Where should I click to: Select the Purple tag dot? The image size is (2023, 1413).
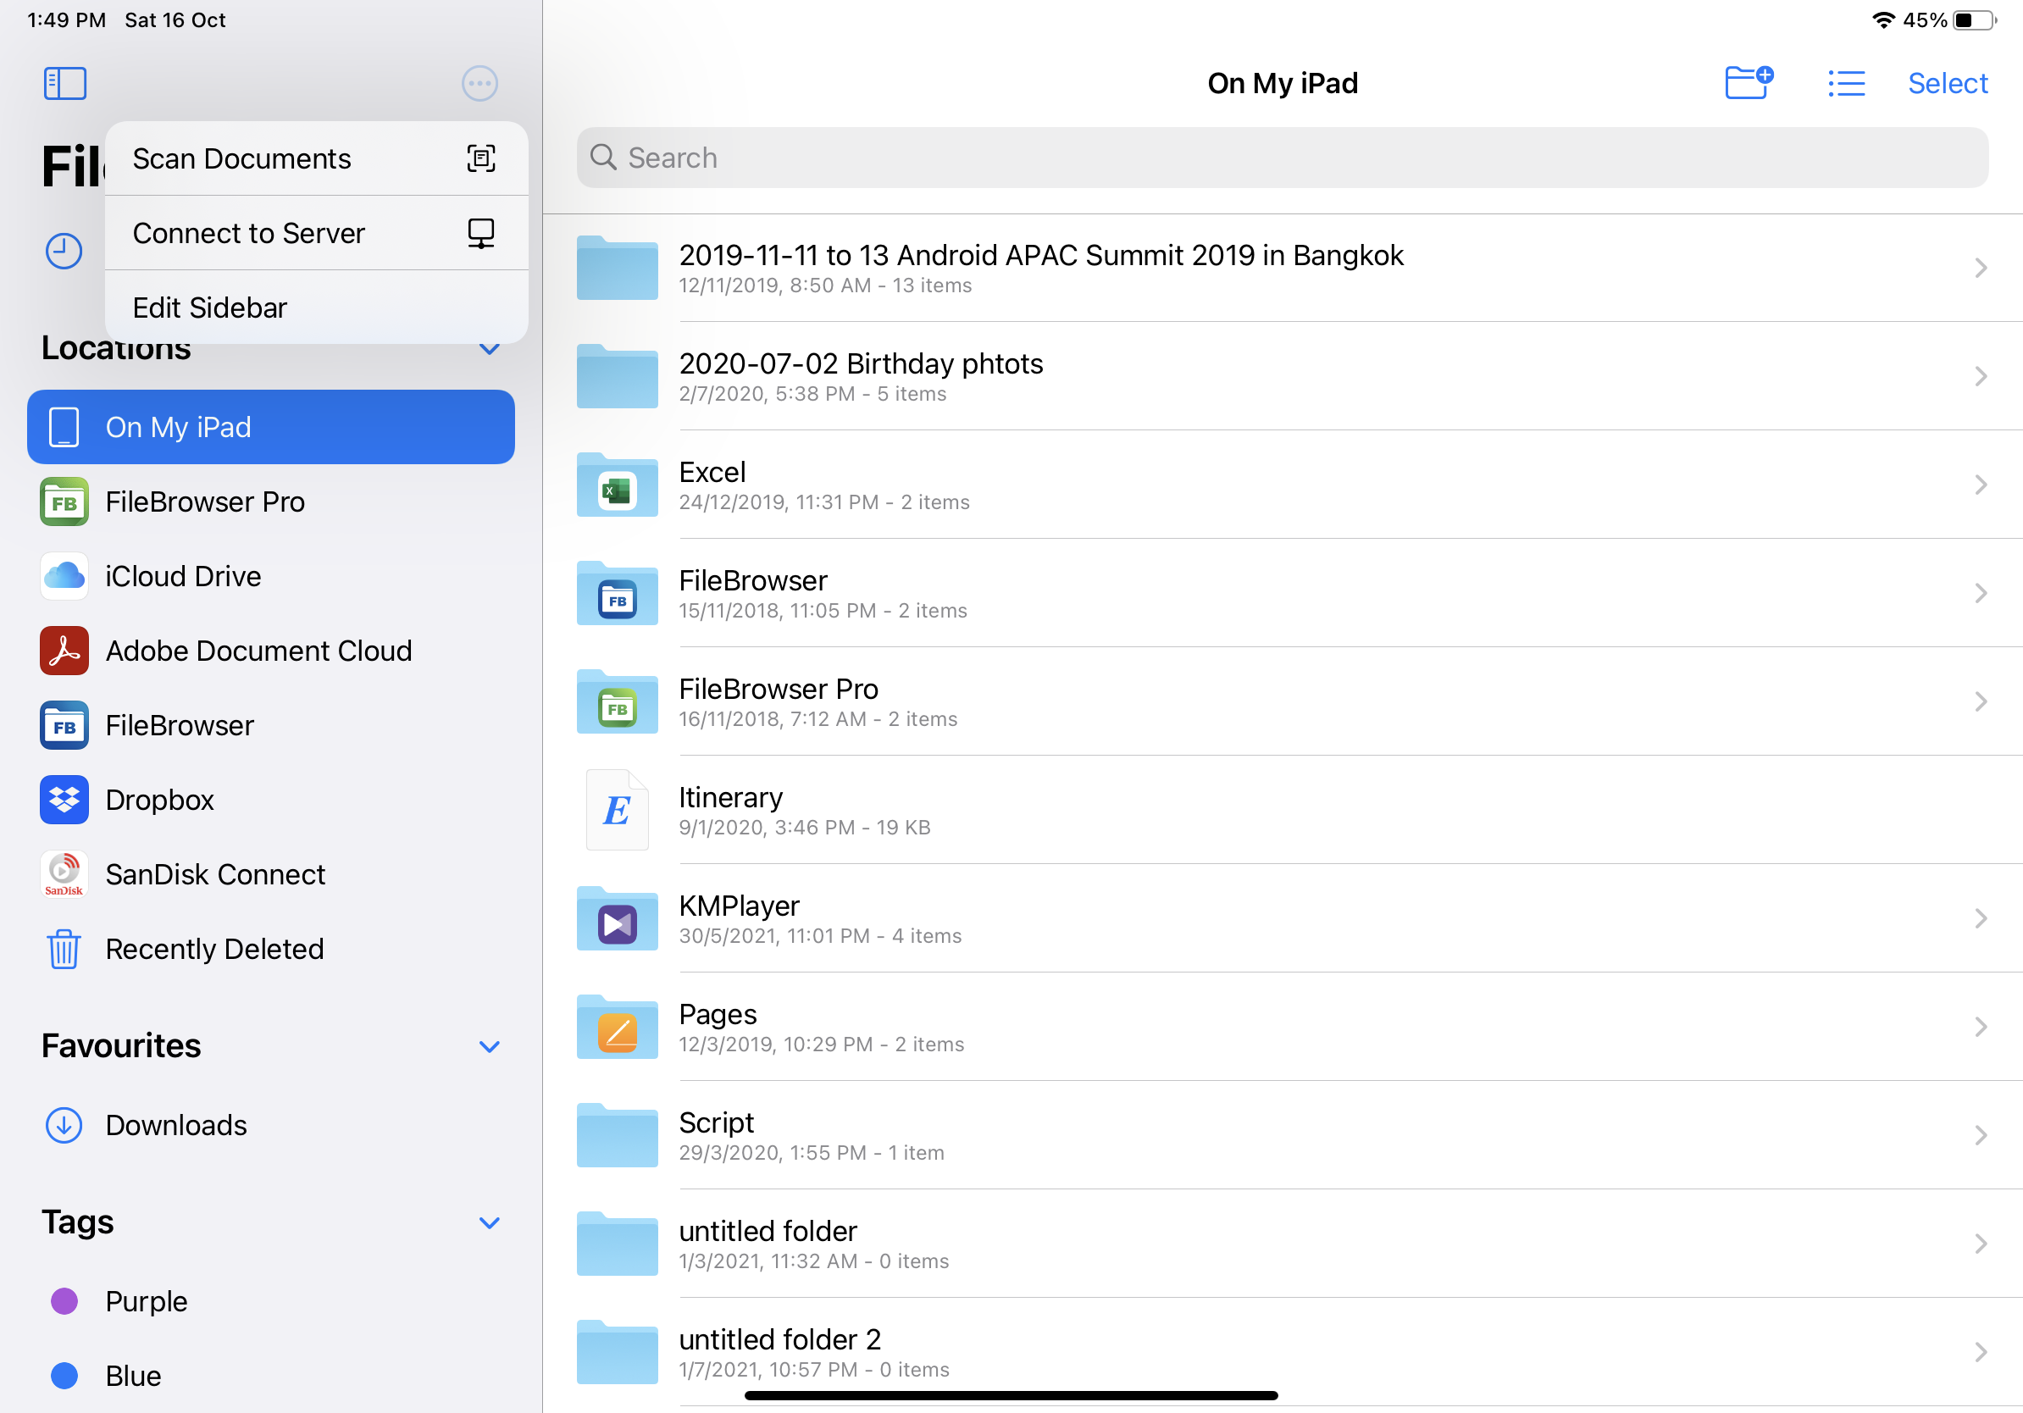point(64,1301)
